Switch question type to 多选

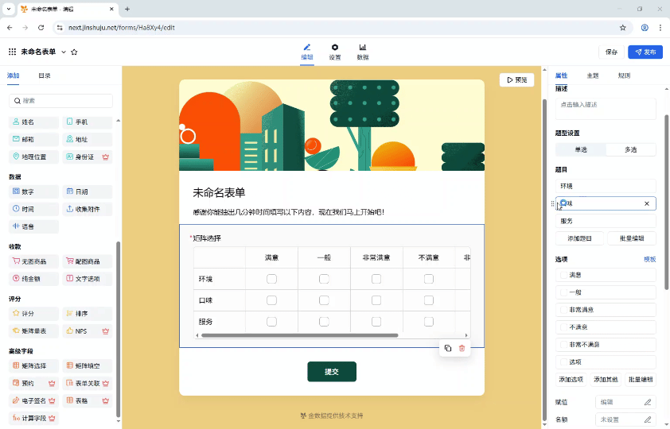click(630, 149)
